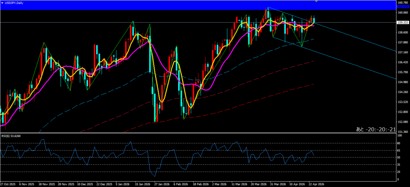
Task: Click the 159.333 current price label
Action: pos(402,22)
